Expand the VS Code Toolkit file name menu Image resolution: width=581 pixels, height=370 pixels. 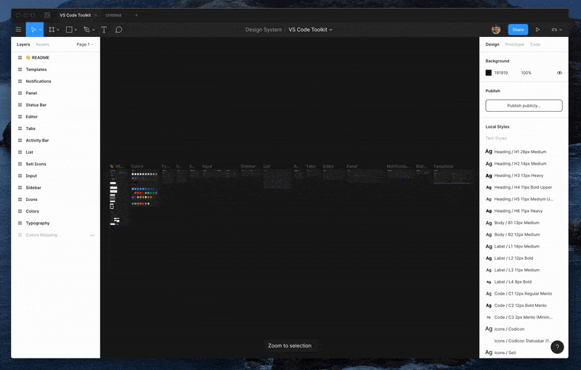(x=311, y=30)
